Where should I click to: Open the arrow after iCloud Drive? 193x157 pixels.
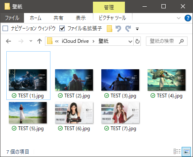[x=93, y=41]
